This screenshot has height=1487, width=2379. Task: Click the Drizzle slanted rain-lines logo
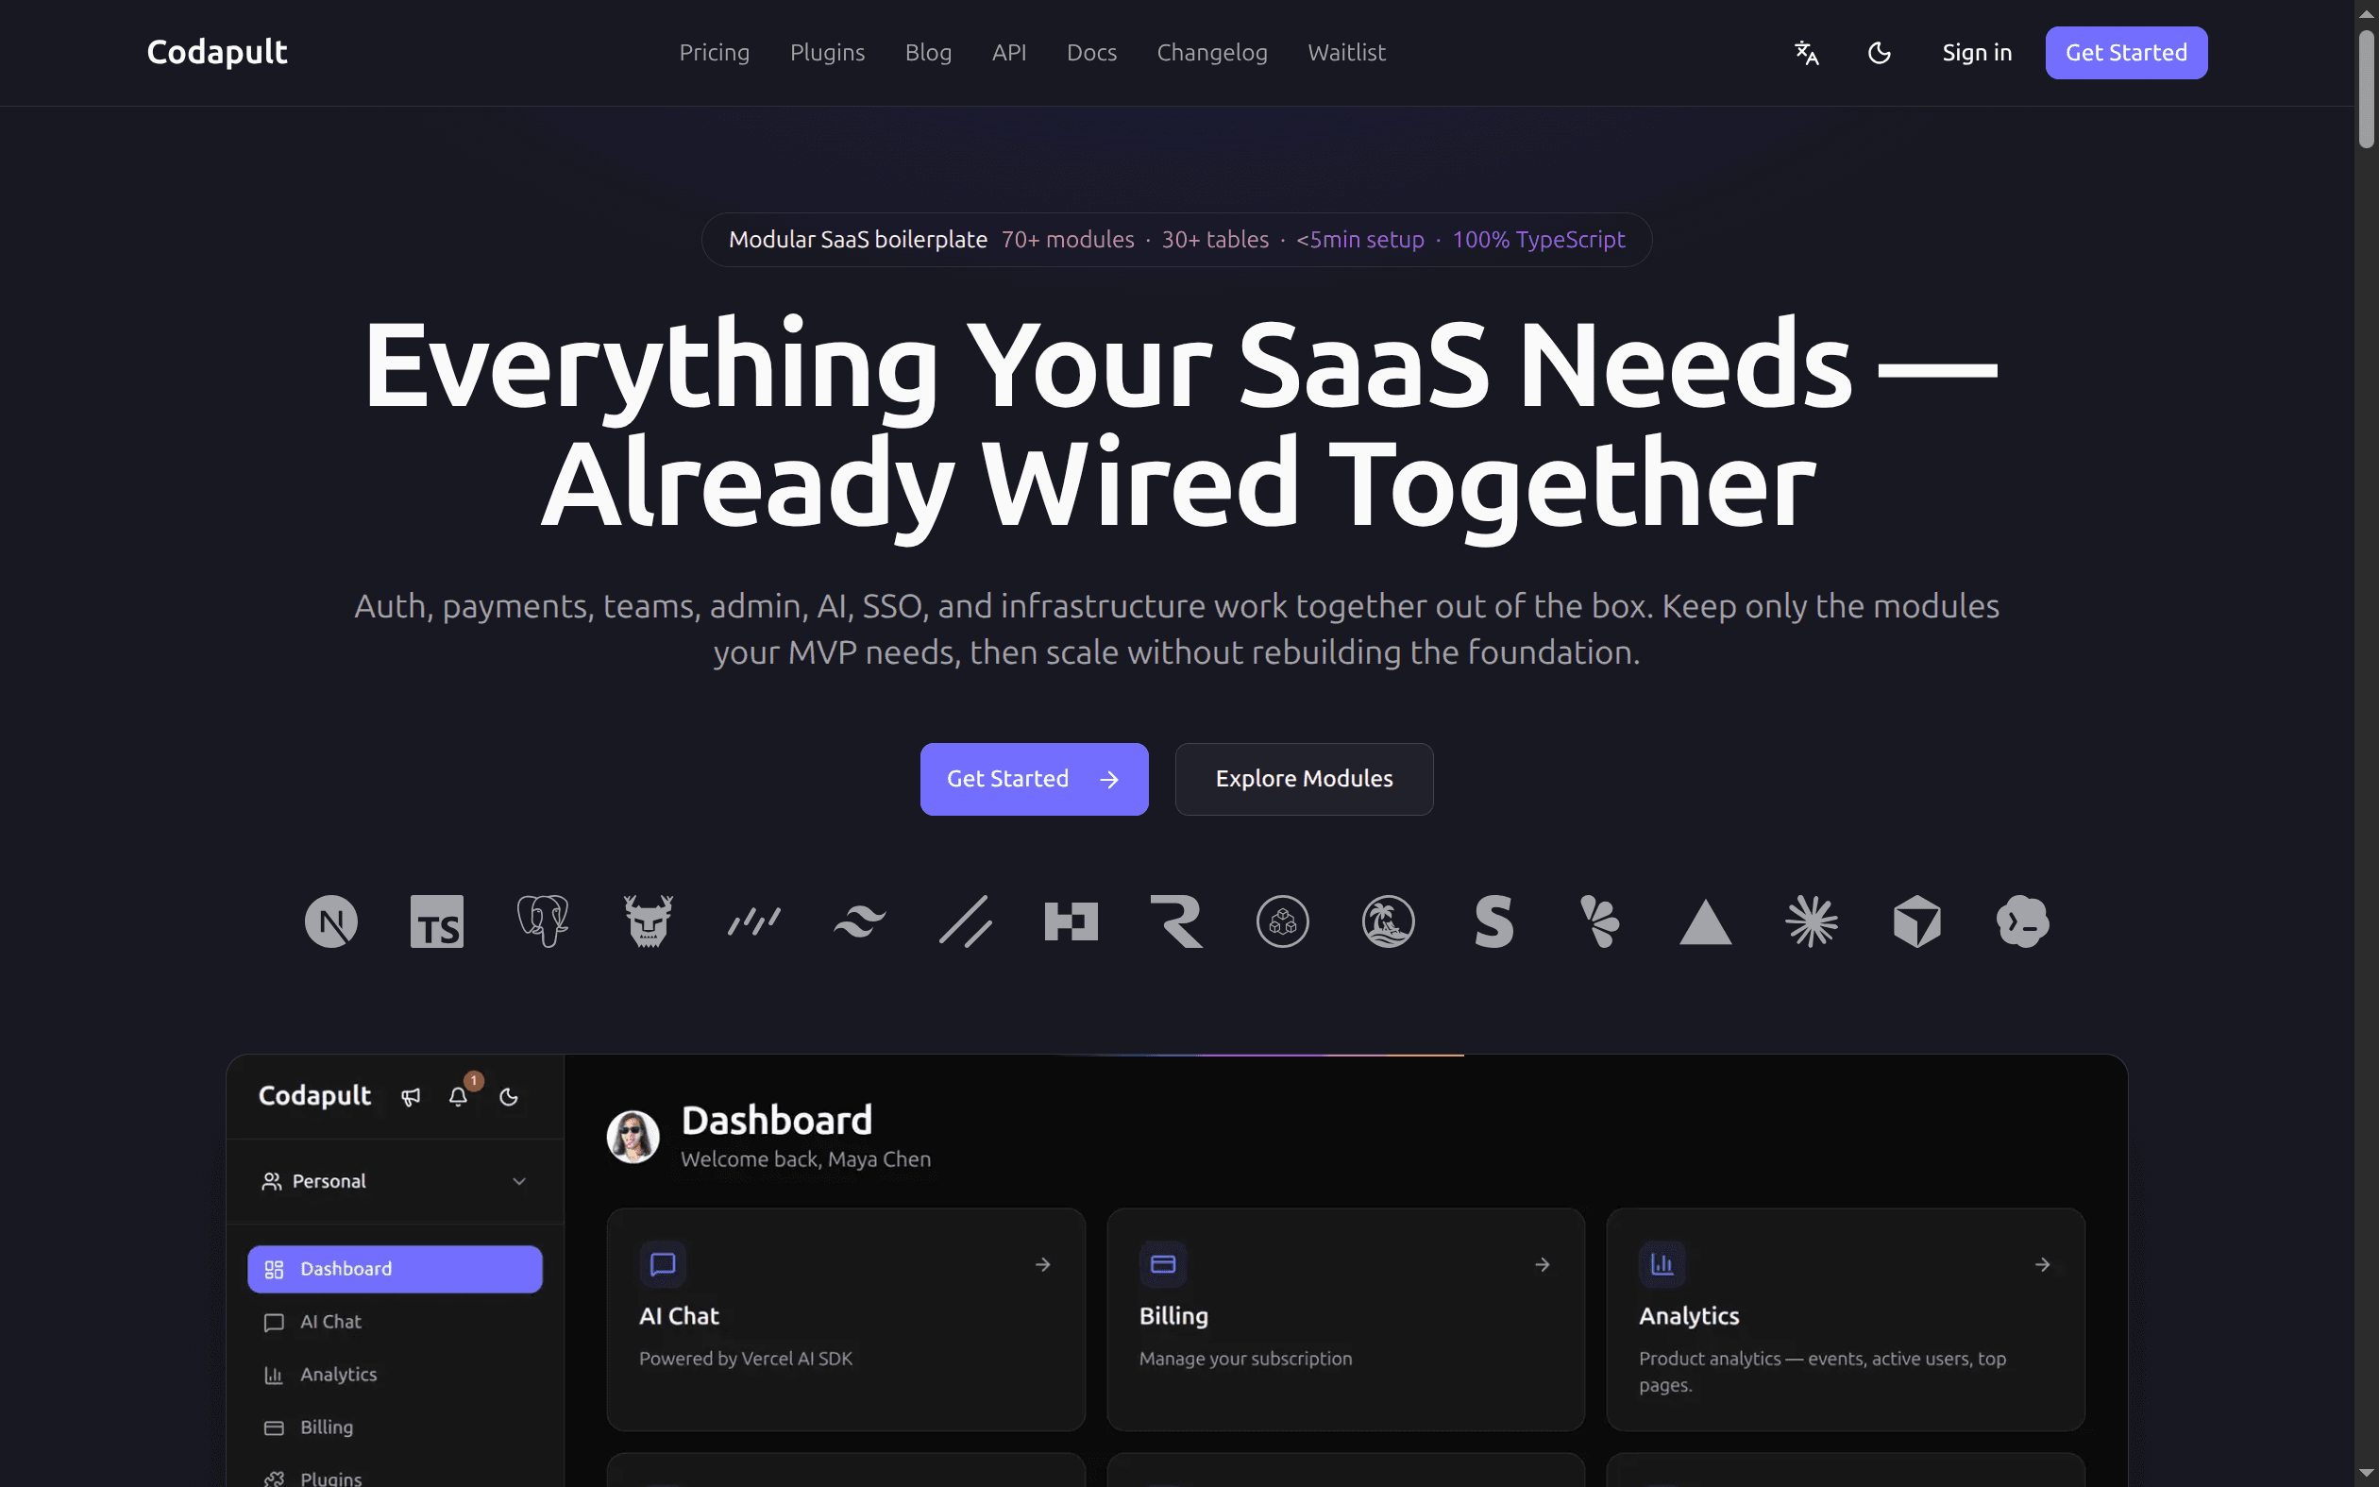point(754,921)
